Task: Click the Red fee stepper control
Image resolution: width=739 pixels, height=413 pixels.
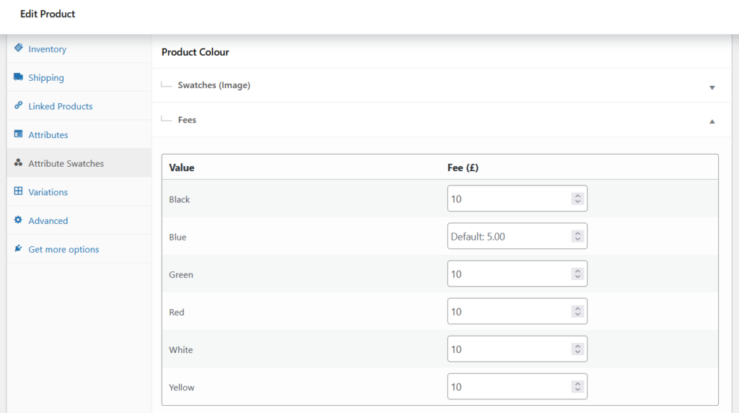Action: pos(577,311)
